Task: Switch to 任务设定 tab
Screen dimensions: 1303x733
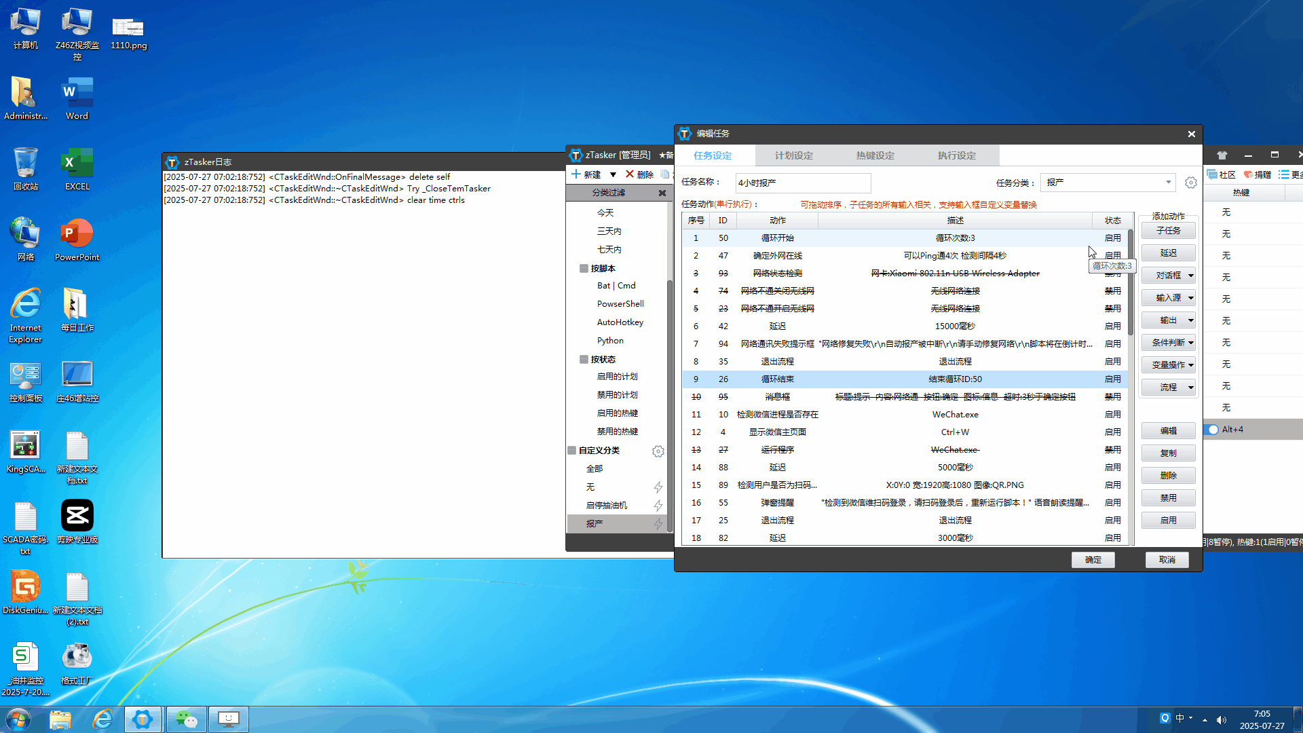Action: [713, 155]
